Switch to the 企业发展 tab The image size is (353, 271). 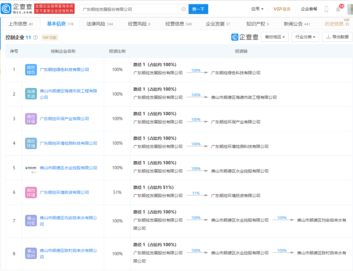tap(218, 24)
